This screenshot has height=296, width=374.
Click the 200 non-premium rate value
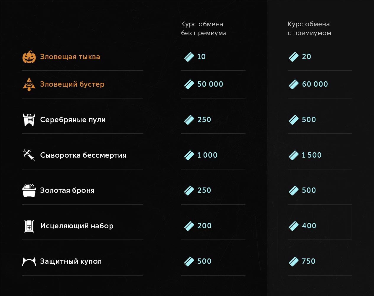click(x=204, y=226)
